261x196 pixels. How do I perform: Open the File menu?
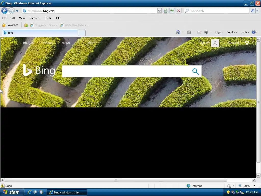pyautogui.click(x=5, y=18)
